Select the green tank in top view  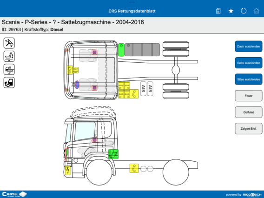[121, 50]
